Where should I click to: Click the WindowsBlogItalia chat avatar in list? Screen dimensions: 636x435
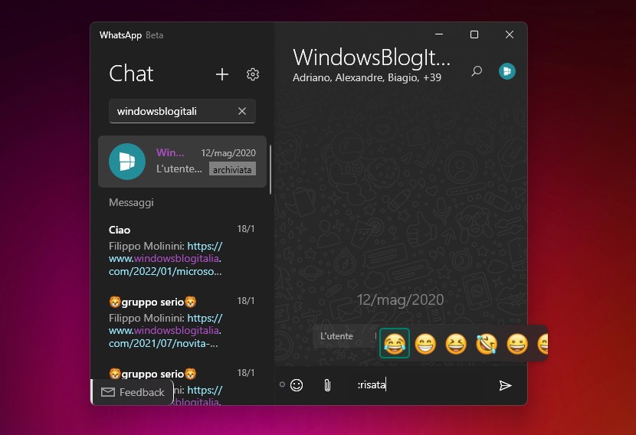[127, 162]
